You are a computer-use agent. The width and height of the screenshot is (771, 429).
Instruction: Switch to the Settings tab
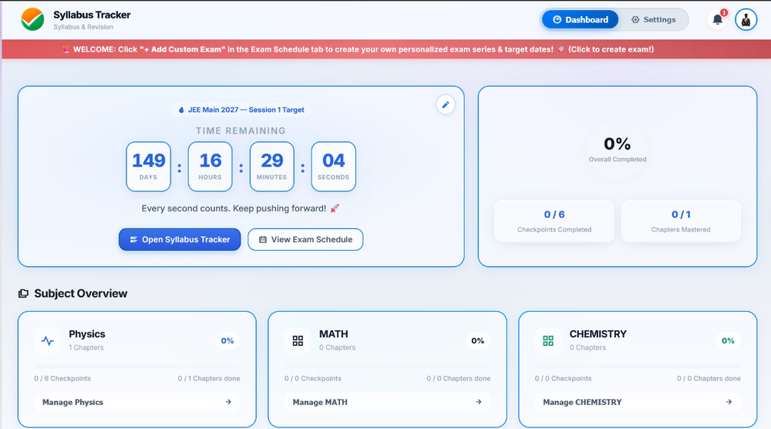pos(654,20)
